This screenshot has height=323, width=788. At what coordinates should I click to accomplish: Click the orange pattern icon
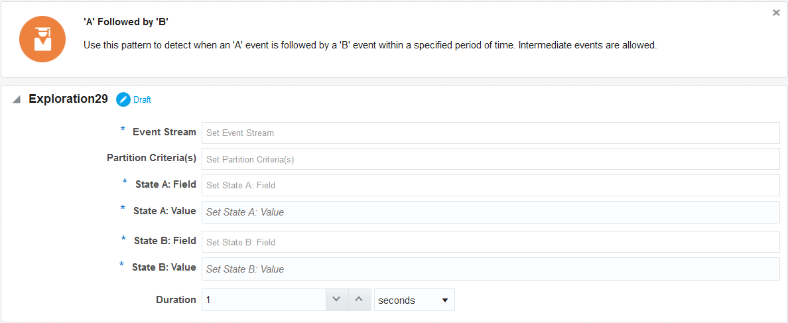click(42, 39)
